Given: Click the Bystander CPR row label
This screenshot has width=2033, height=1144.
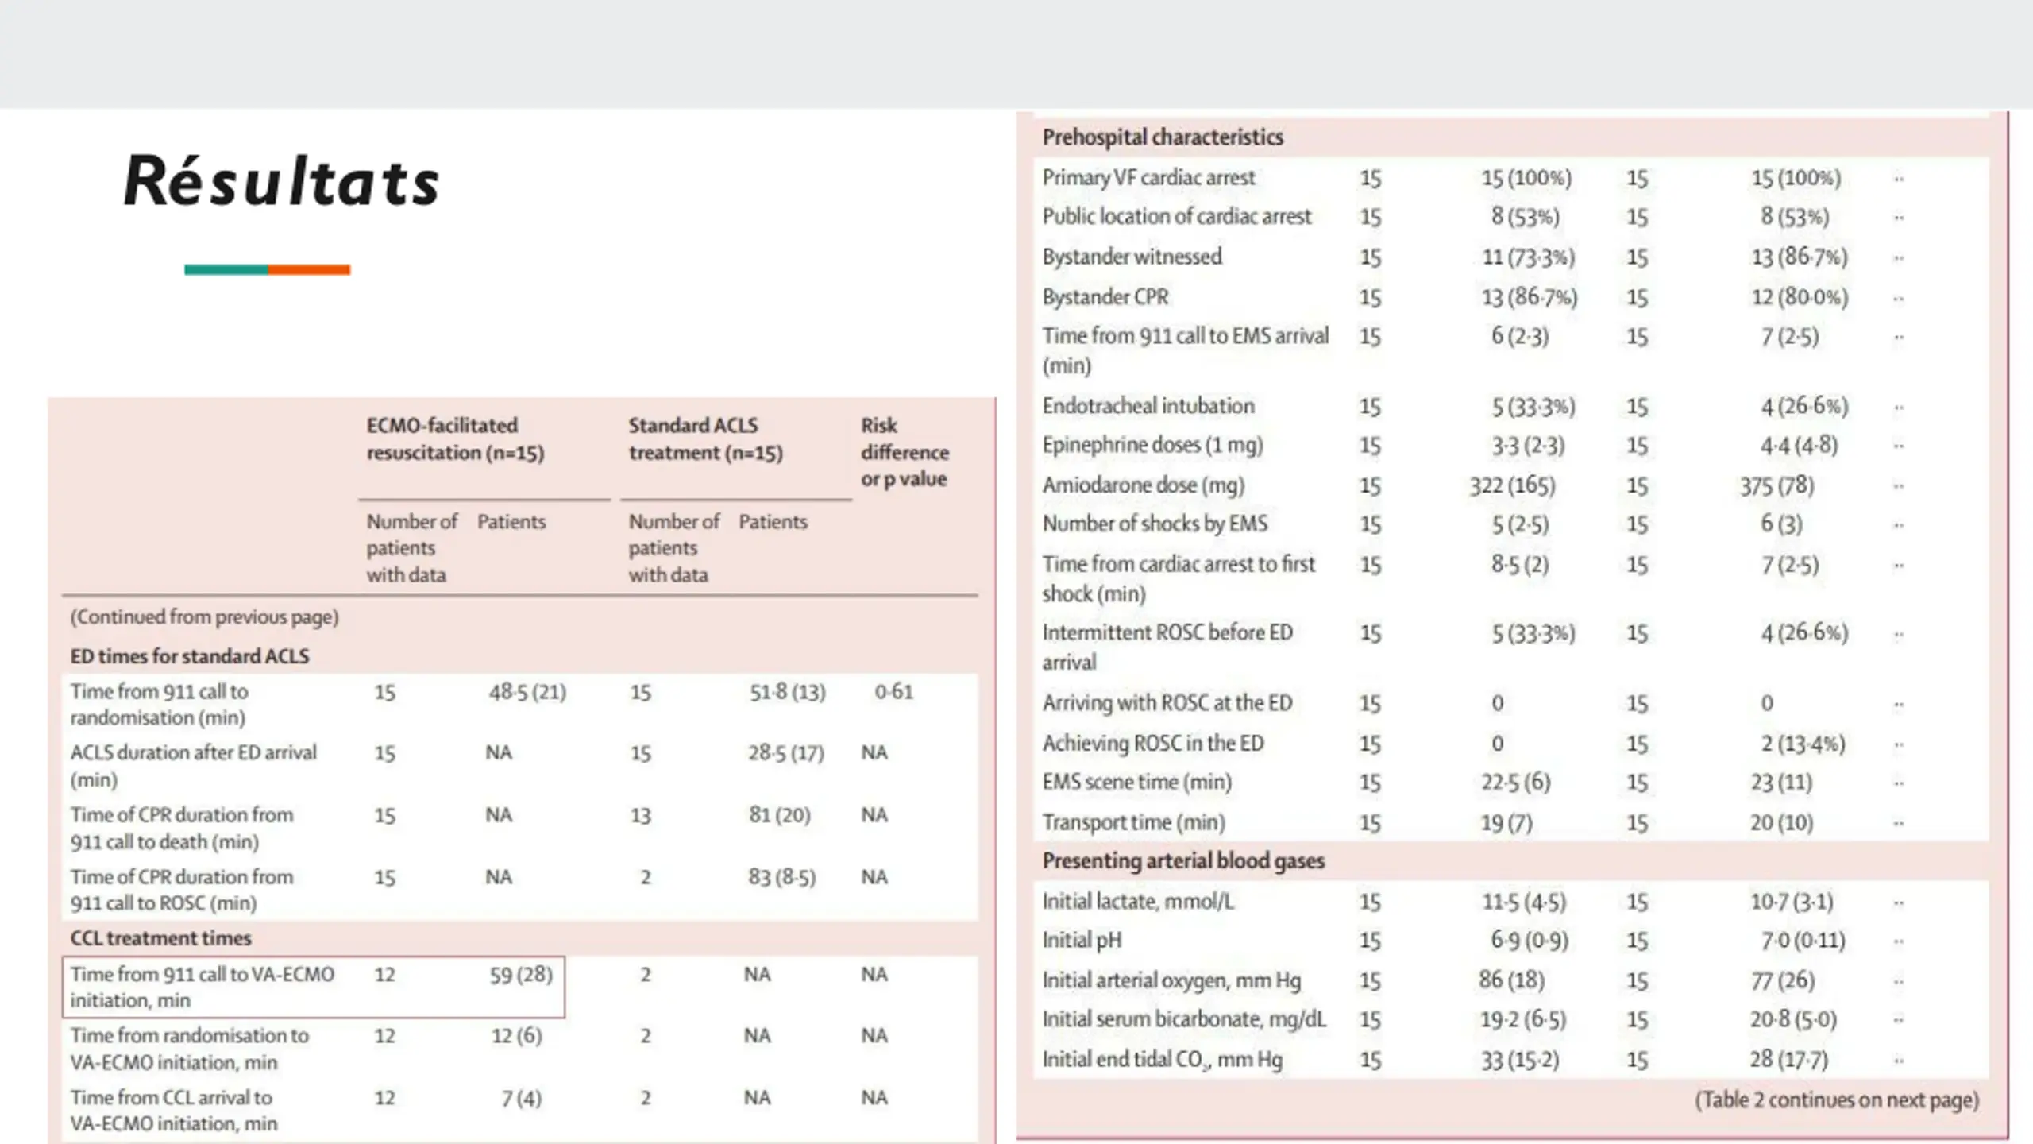Looking at the screenshot, I should [1105, 297].
